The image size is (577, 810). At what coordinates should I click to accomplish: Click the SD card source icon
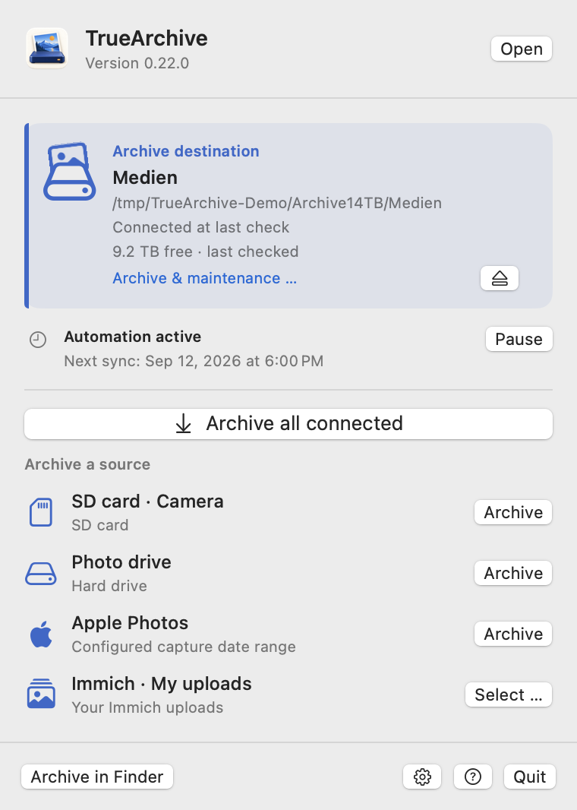point(41,512)
